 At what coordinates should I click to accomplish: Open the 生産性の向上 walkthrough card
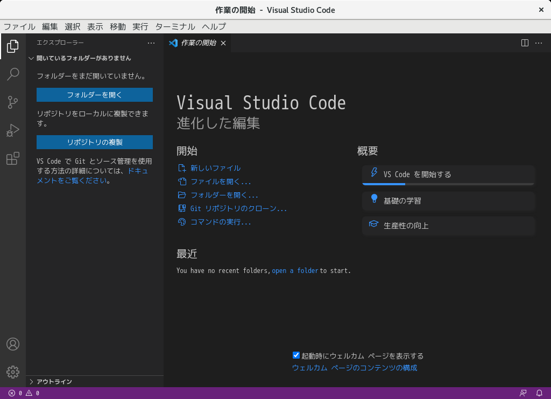pos(448,226)
